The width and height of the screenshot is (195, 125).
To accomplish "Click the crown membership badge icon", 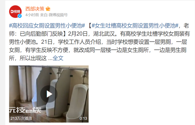I will click(48, 9).
